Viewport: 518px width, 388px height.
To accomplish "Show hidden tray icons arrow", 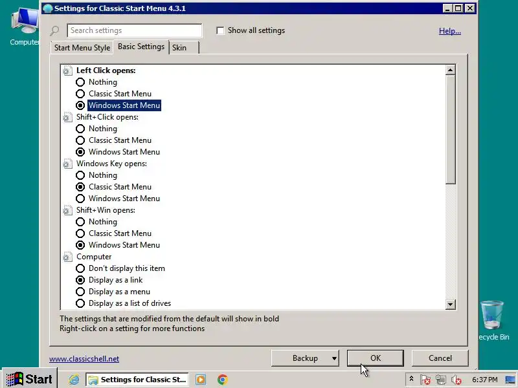I will tap(411, 379).
